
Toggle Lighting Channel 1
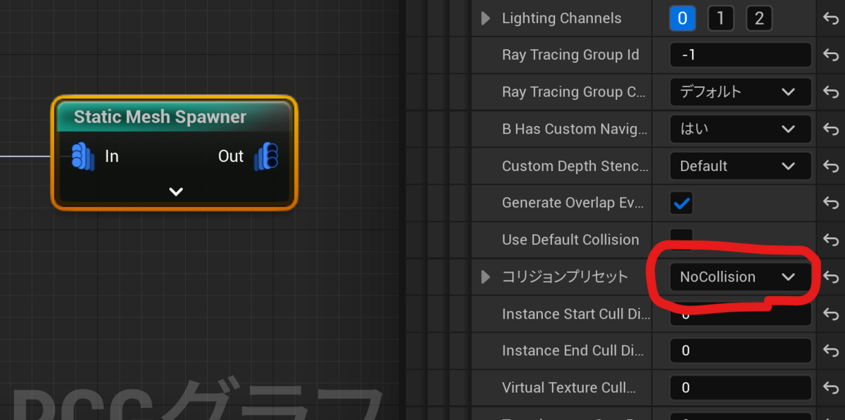(720, 18)
